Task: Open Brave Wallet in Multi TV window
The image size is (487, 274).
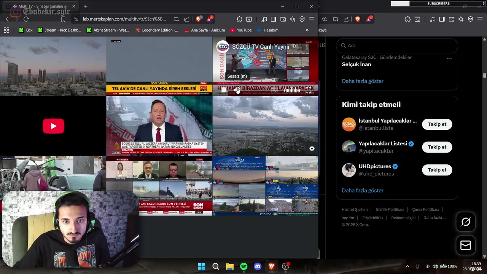Action: tap(283, 19)
